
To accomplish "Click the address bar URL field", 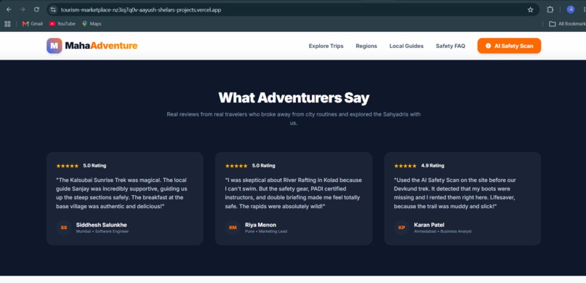I will click(294, 9).
